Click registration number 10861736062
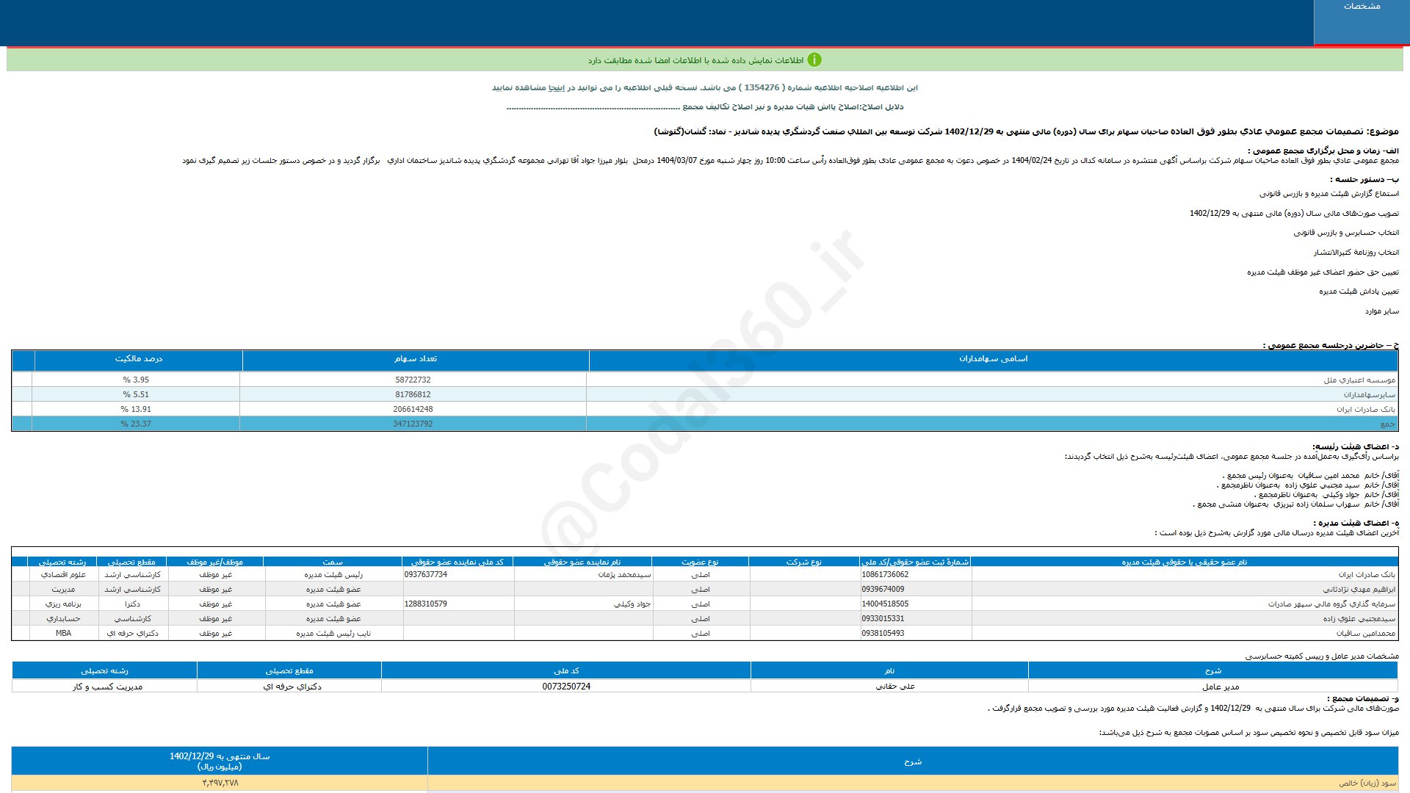 tap(885, 575)
